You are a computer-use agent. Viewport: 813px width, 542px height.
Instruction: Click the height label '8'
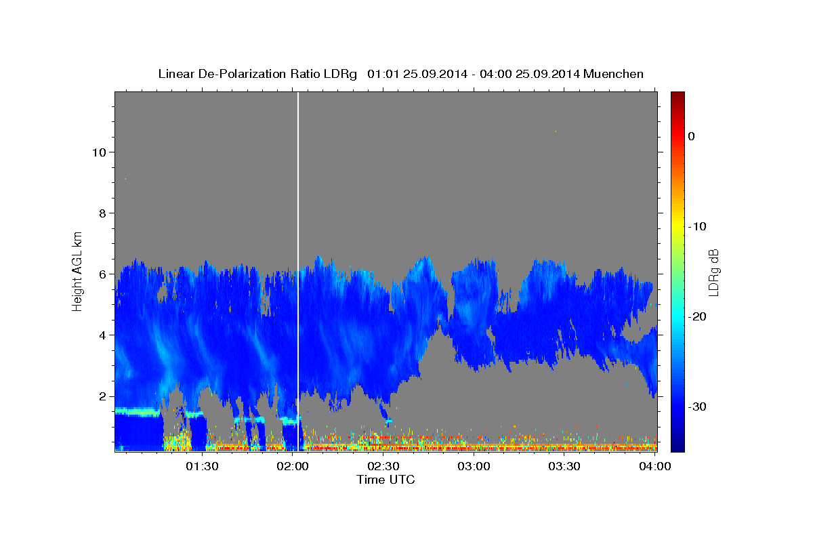(103, 213)
